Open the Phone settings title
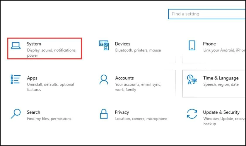Image resolution: width=246 pixels, height=146 pixels. 209,44
